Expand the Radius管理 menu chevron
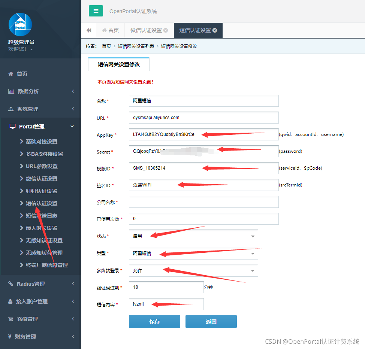This screenshot has width=365, height=349. pyautogui.click(x=73, y=283)
